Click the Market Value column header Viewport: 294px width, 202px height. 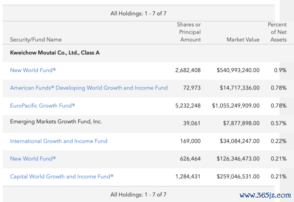click(x=243, y=39)
